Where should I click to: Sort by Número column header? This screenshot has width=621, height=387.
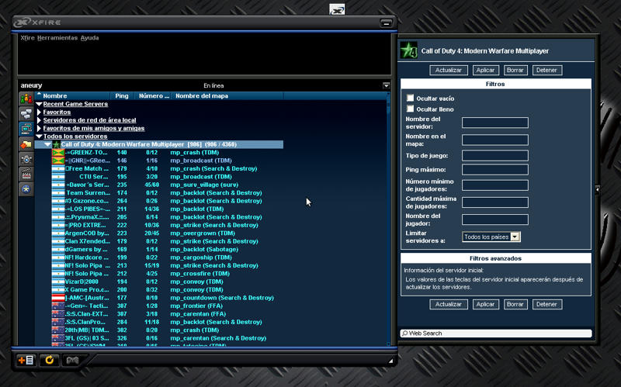(153, 95)
